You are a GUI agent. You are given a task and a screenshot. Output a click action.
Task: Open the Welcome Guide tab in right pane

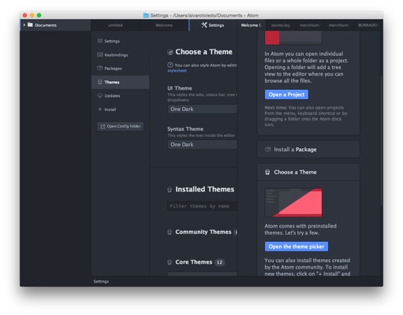[x=251, y=25]
